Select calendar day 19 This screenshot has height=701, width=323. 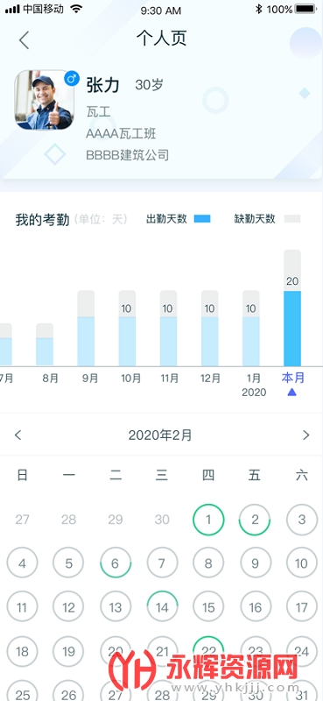tap(68, 651)
